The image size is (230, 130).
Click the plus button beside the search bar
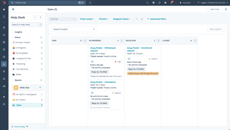90,3
